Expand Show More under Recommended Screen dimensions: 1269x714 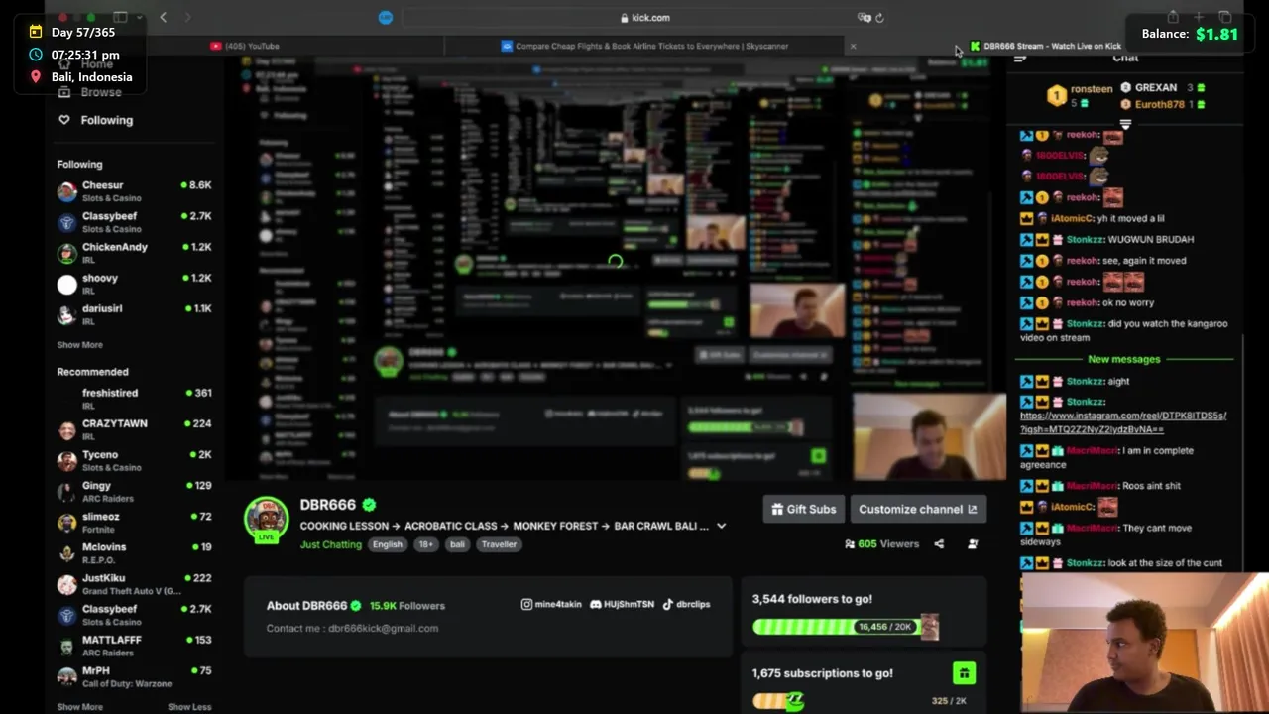click(79, 707)
